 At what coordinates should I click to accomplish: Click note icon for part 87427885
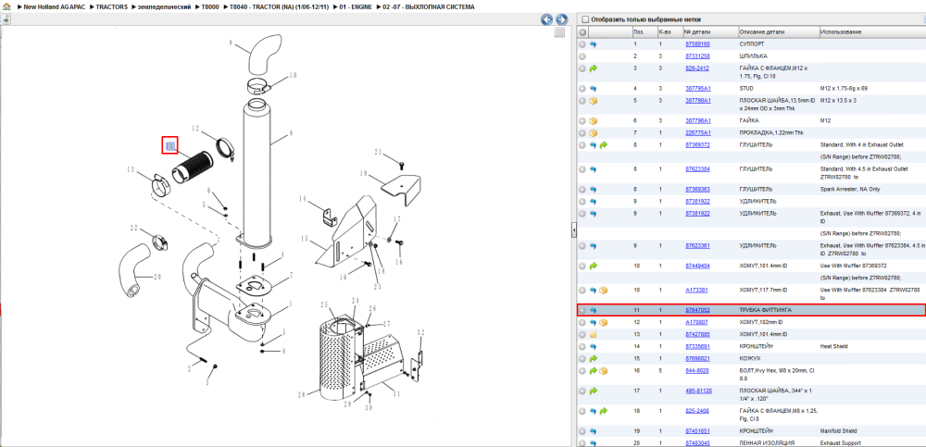coord(594,335)
